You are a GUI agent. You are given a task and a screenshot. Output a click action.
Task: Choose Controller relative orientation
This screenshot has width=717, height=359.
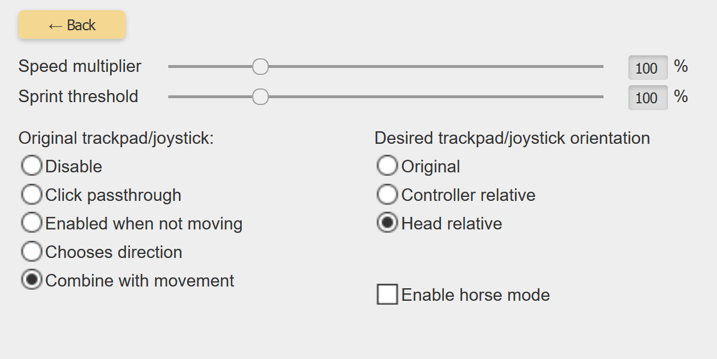pos(387,195)
